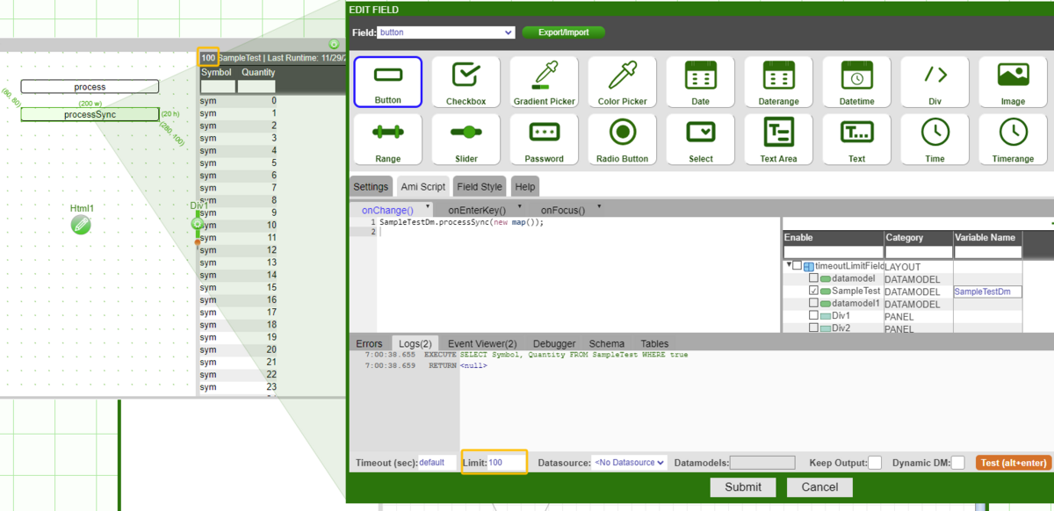Select the Color Picker field type
This screenshot has width=1054, height=511.
(x=622, y=81)
